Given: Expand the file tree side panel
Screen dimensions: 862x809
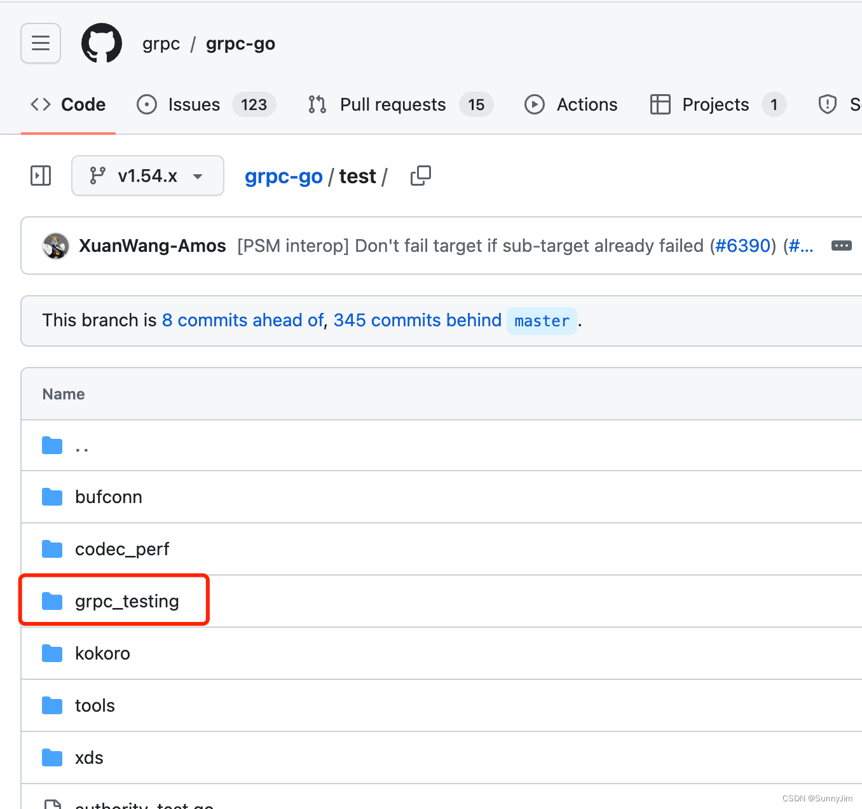Looking at the screenshot, I should (x=41, y=176).
